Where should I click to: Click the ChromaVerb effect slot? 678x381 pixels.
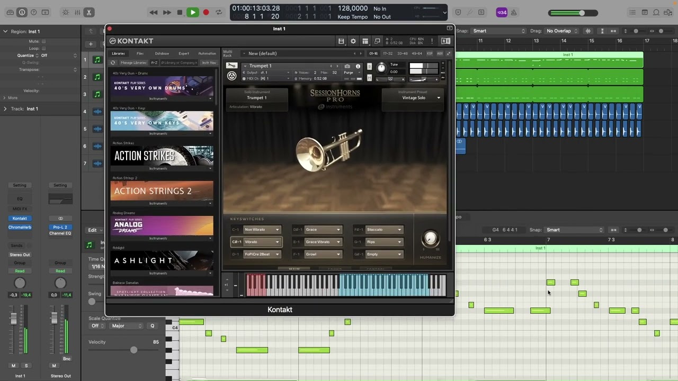click(20, 228)
